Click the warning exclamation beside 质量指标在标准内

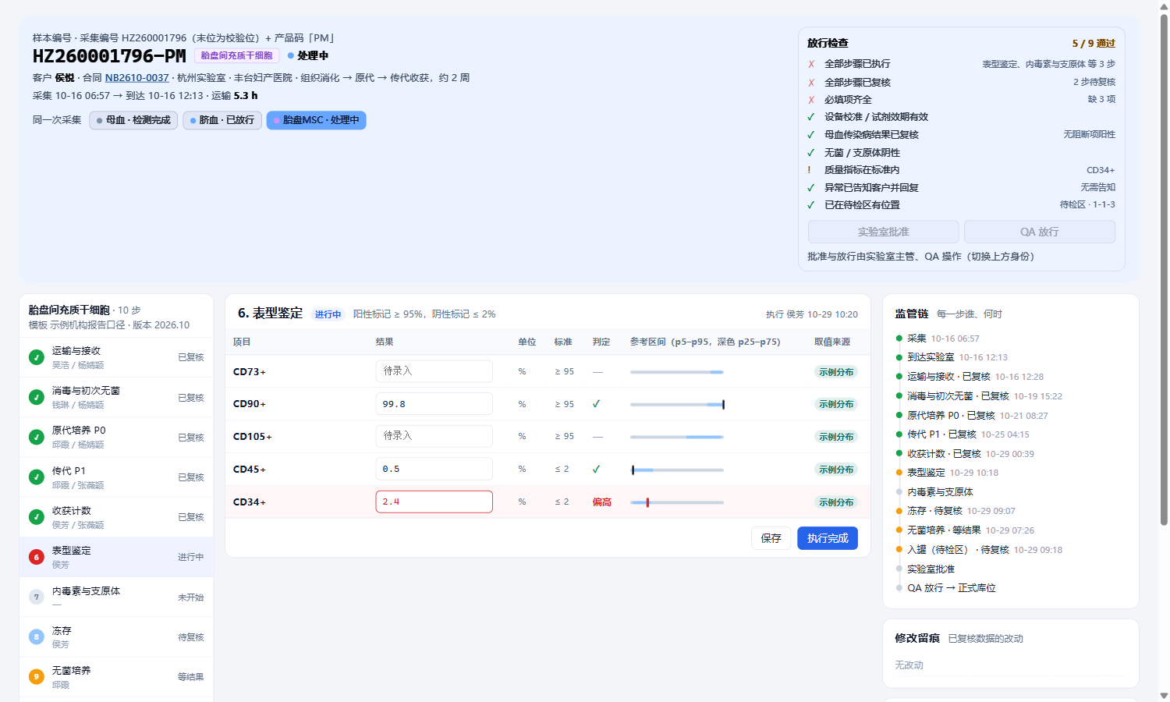click(810, 170)
